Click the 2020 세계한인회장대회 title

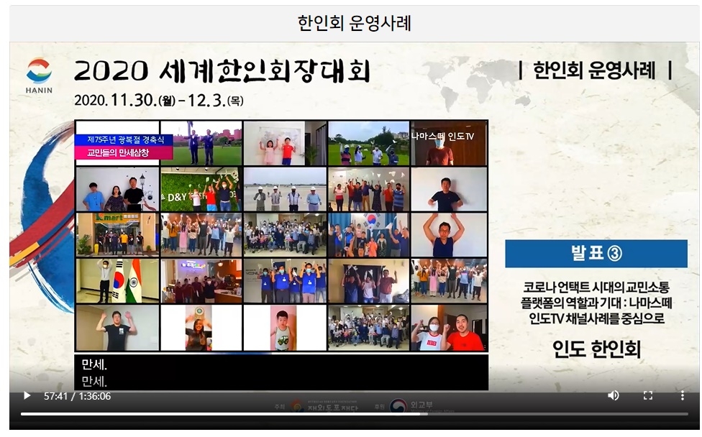tap(222, 71)
